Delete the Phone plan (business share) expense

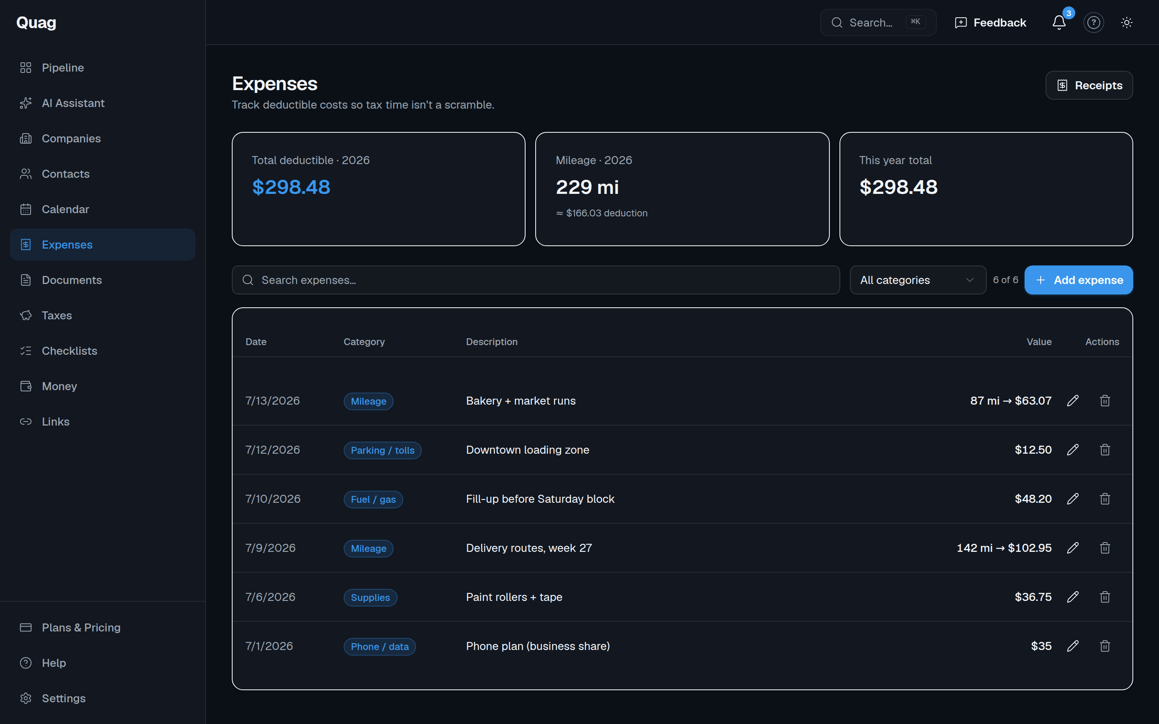tap(1105, 646)
